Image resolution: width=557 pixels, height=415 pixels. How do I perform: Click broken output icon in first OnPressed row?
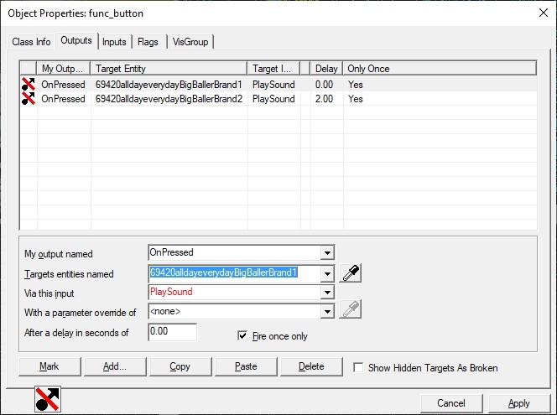click(28, 84)
